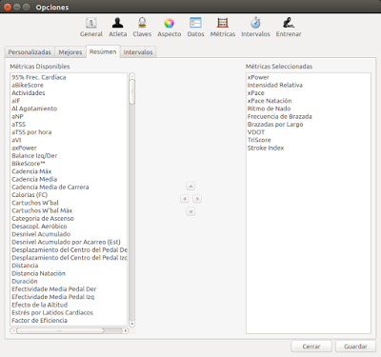This screenshot has width=381, height=357.
Task: Add metric using right arrow button
Action: point(197,199)
